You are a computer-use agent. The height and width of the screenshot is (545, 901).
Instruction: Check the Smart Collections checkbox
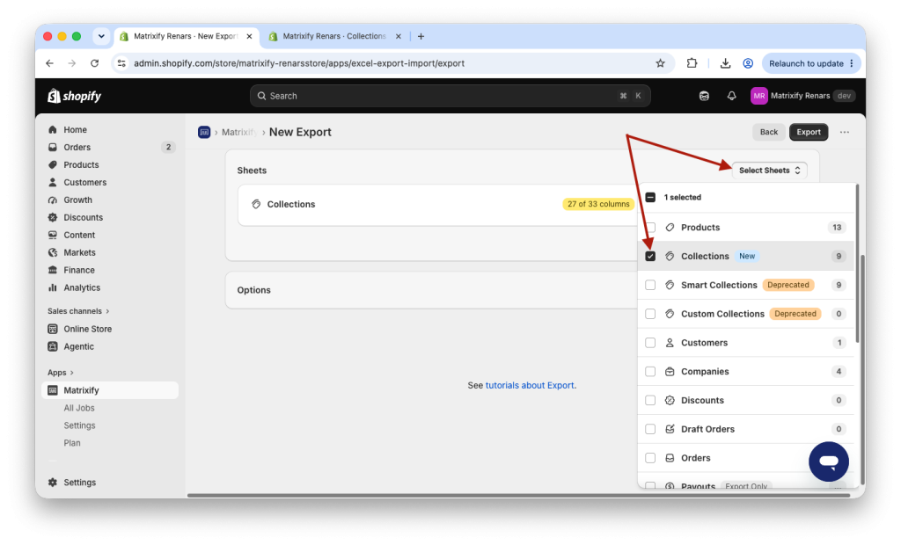click(650, 285)
